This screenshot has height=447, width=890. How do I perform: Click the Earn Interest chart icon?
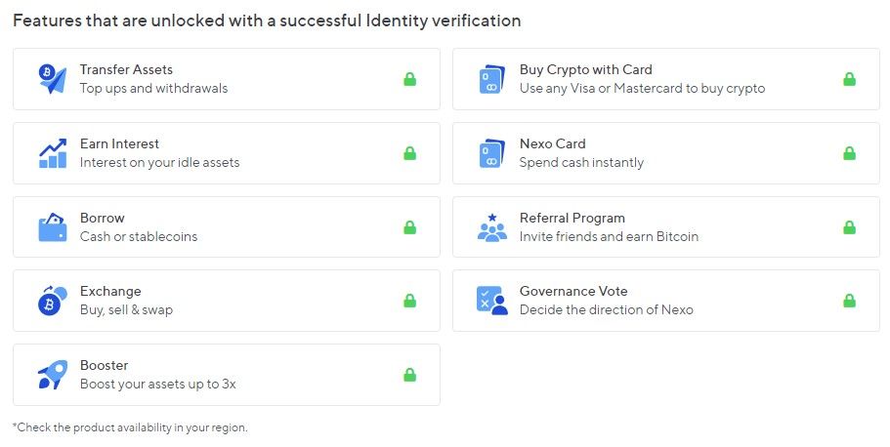tap(52, 153)
